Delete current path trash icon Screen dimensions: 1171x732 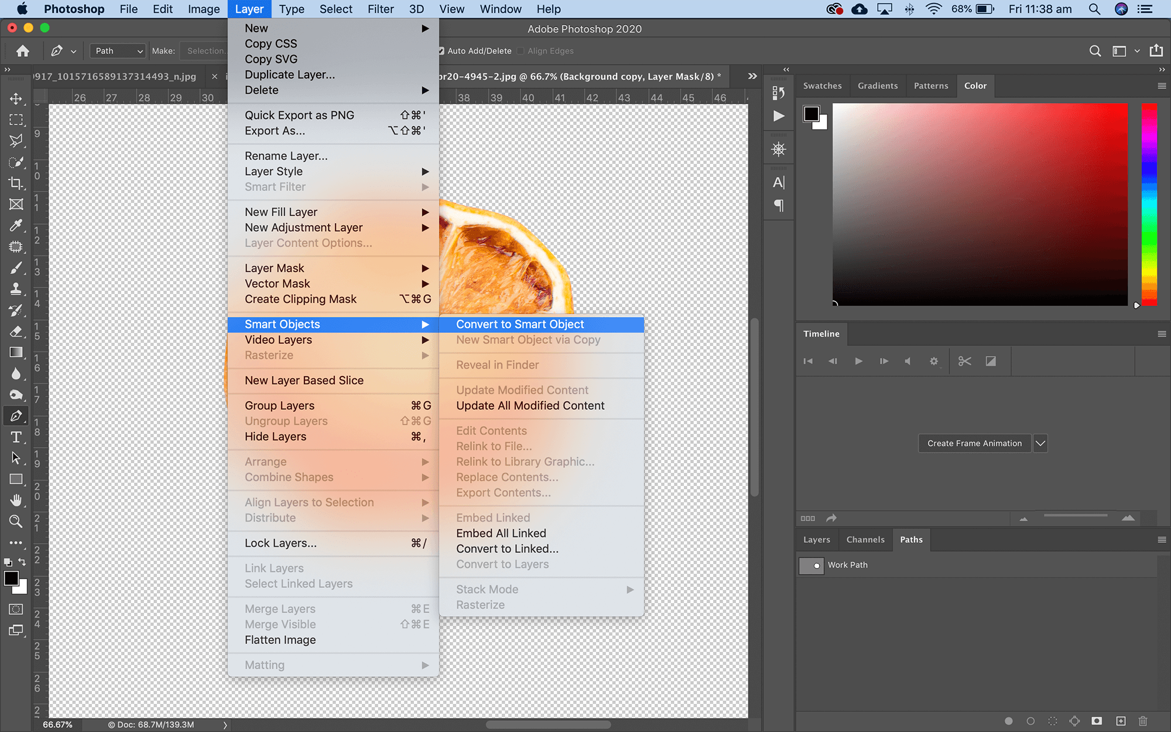pyautogui.click(x=1143, y=721)
